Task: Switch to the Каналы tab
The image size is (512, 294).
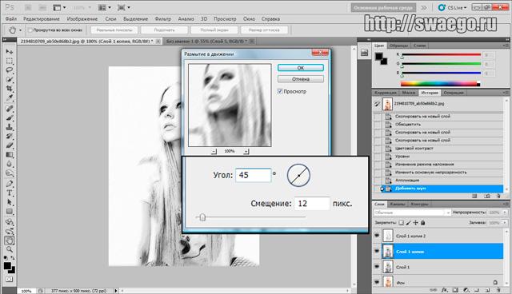Action: coord(398,204)
